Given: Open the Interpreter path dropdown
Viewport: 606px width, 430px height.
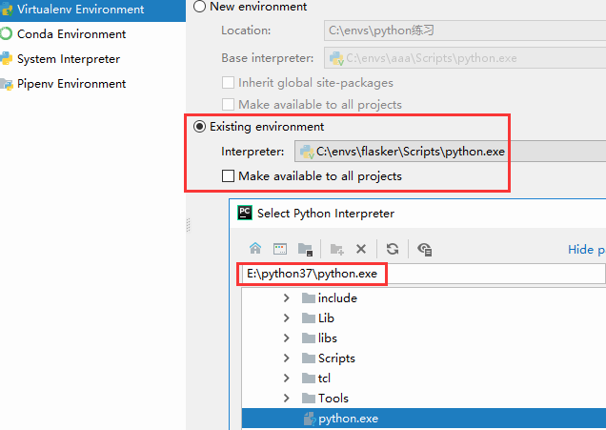Looking at the screenshot, I should (x=450, y=152).
